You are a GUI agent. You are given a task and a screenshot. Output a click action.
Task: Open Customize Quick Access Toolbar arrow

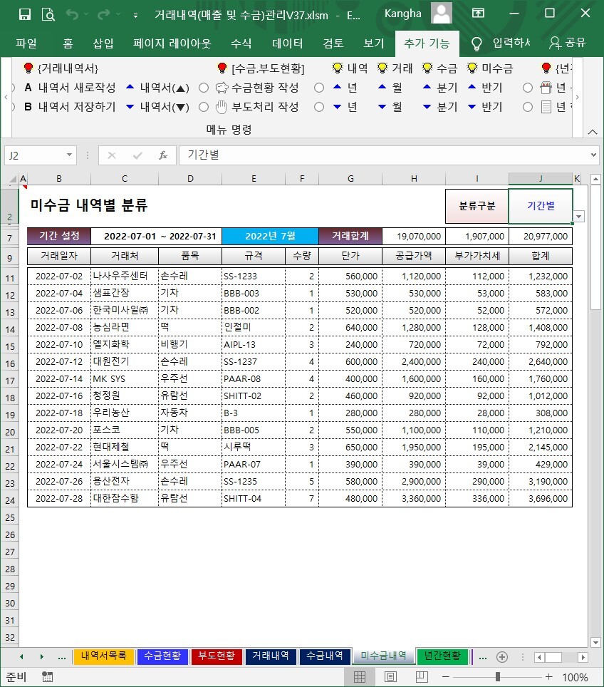point(136,16)
